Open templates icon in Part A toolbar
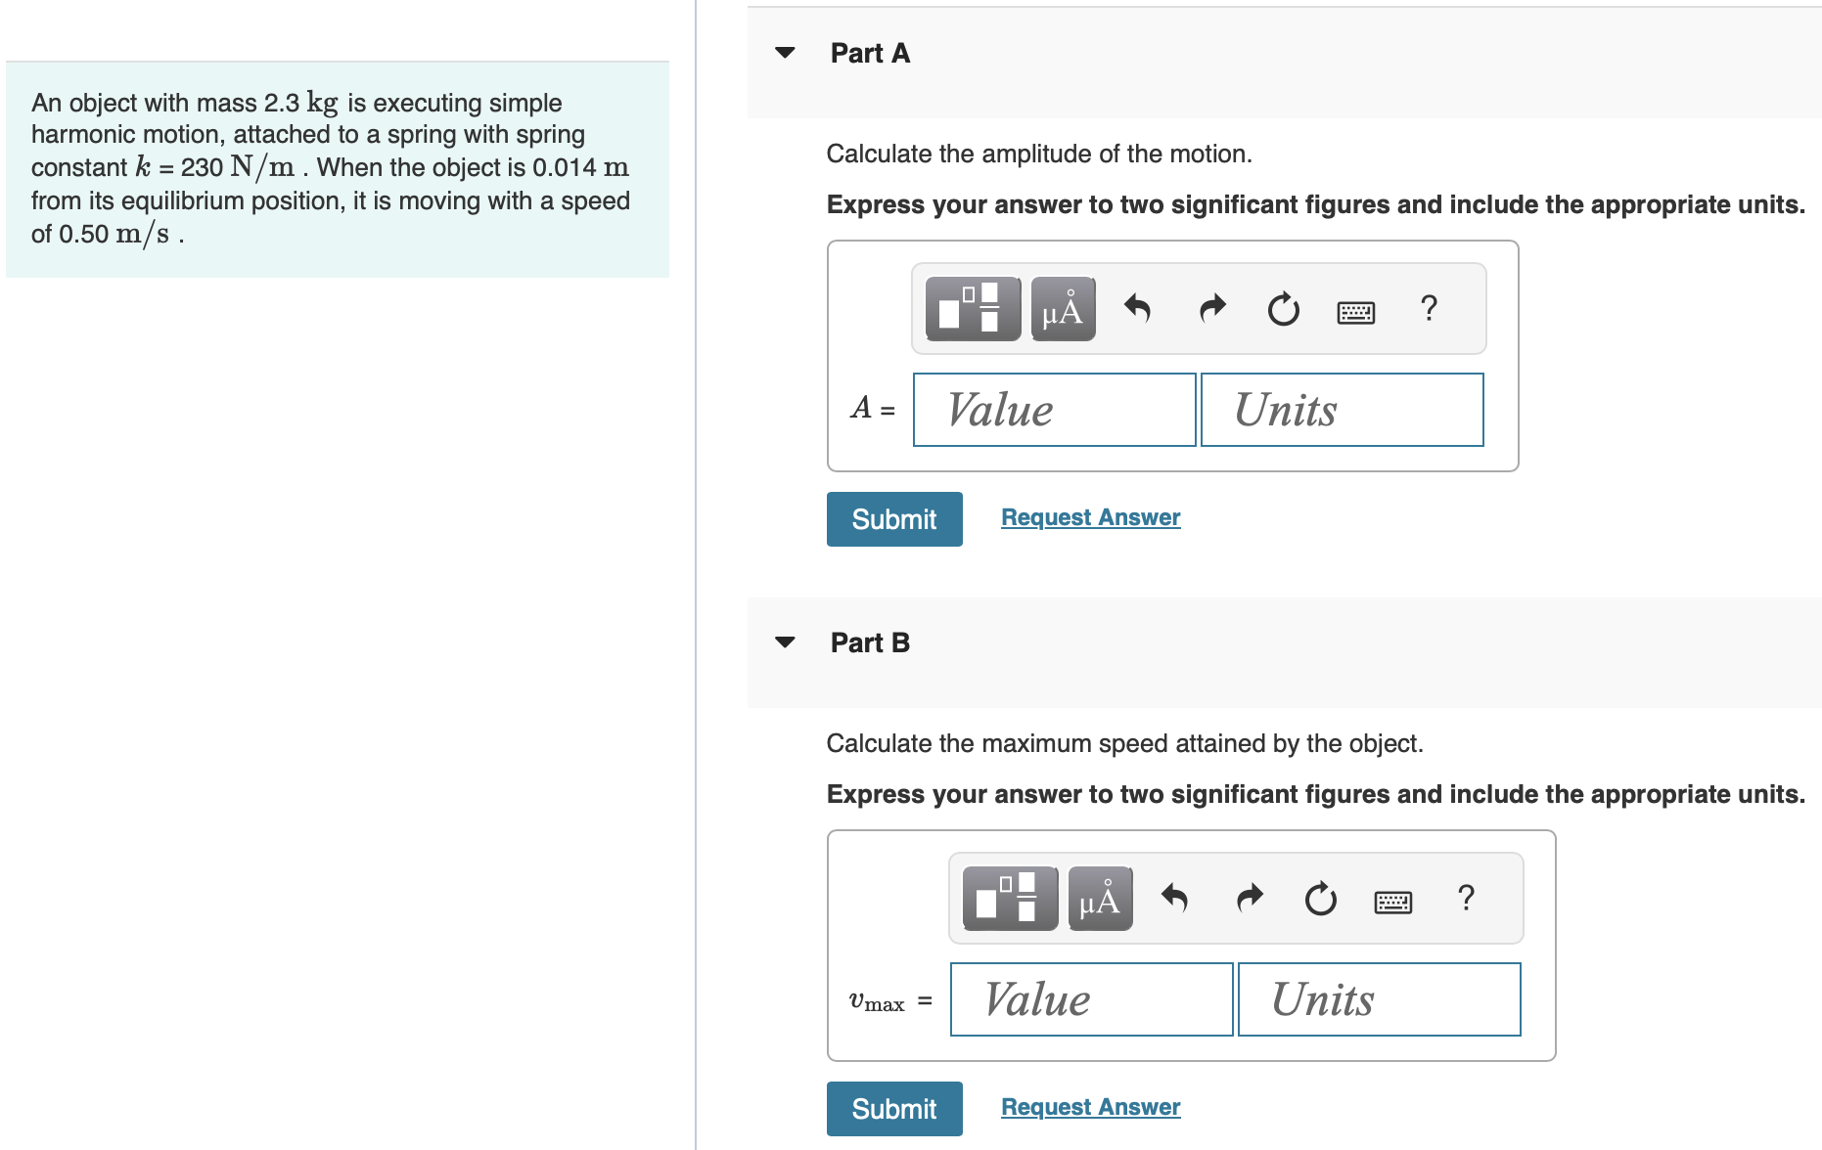1822x1150 pixels. click(x=973, y=309)
